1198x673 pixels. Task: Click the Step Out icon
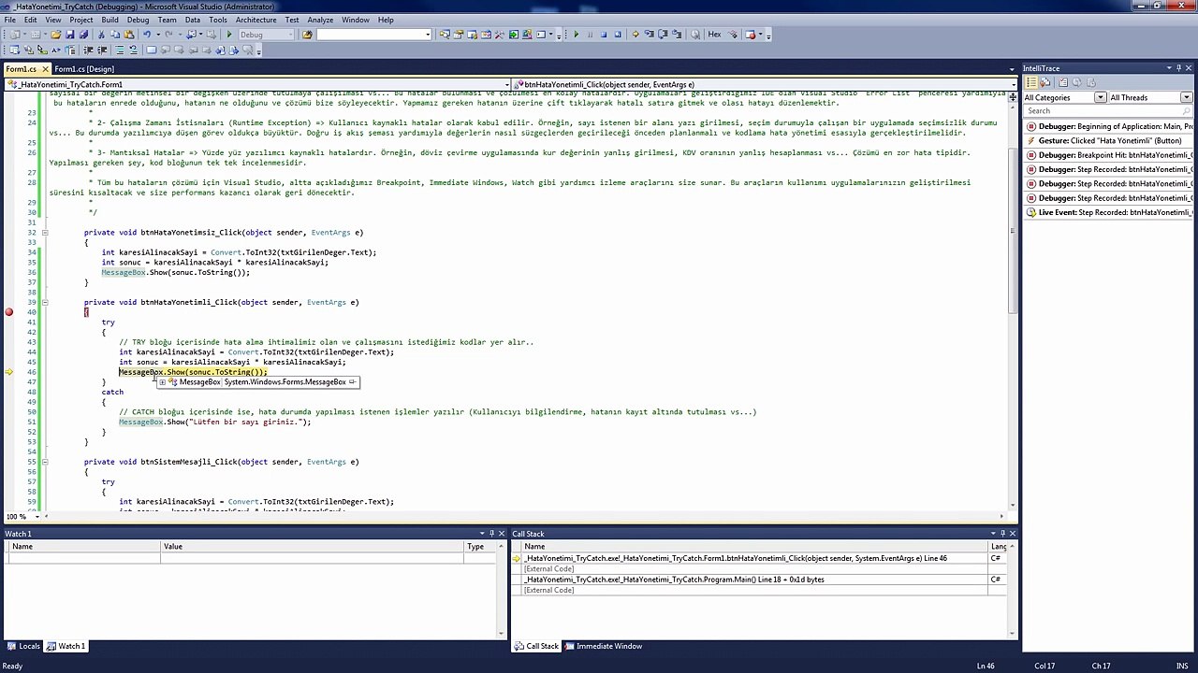point(677,35)
